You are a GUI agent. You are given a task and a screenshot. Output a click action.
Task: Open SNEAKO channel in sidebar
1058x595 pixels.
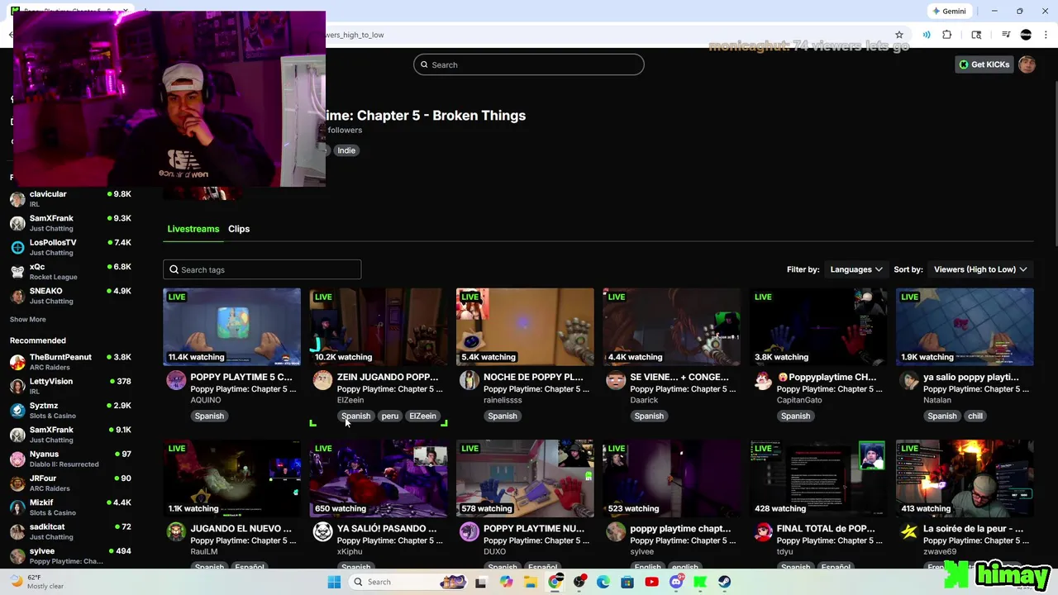click(x=70, y=296)
